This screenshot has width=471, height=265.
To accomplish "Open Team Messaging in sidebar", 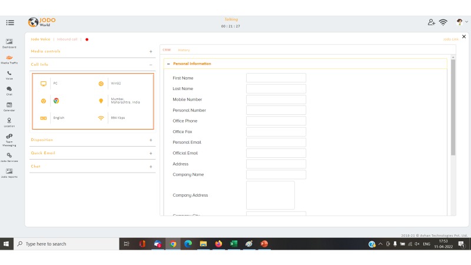I will coord(9,138).
